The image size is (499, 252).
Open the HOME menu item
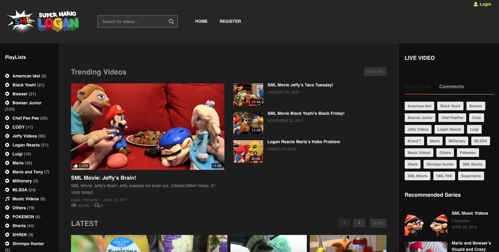click(x=201, y=21)
